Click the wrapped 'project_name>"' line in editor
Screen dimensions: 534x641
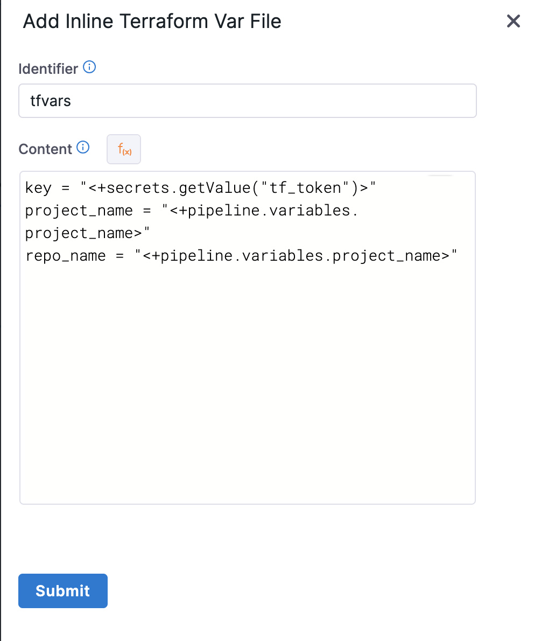coord(86,233)
